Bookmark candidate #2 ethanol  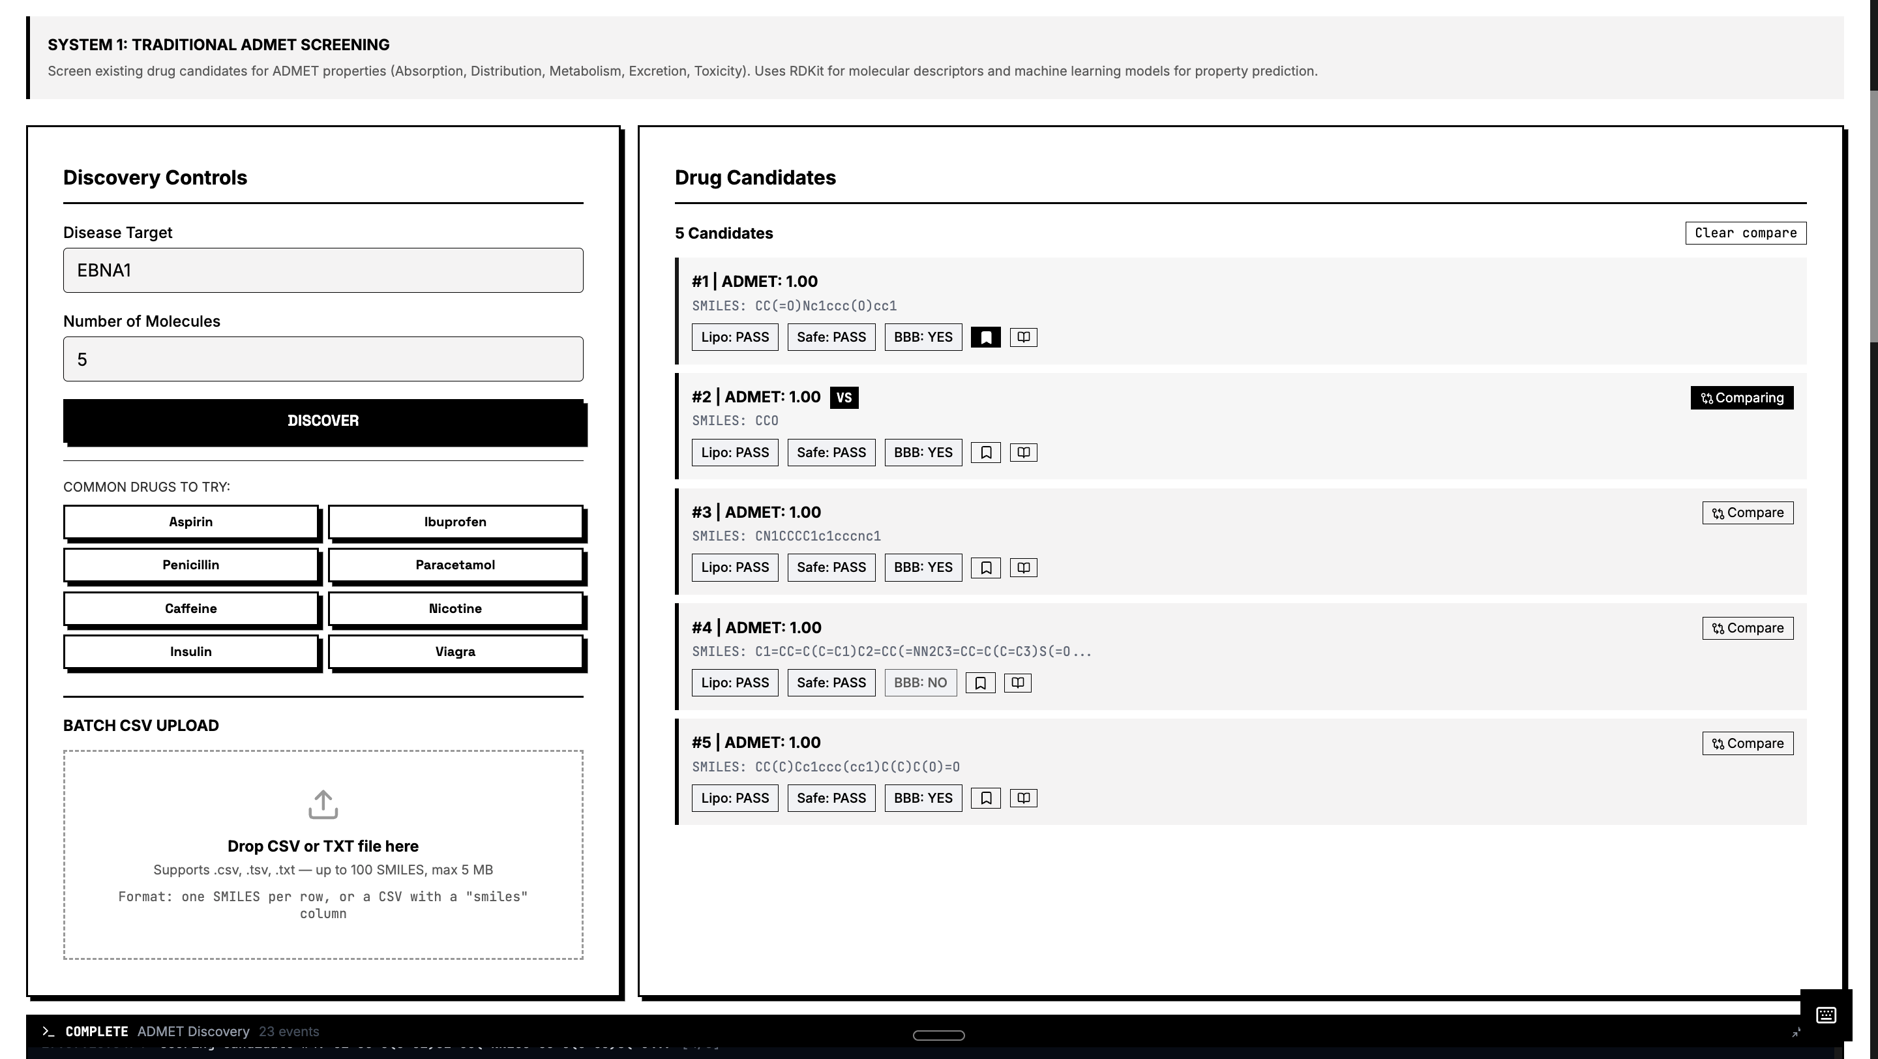tap(985, 453)
